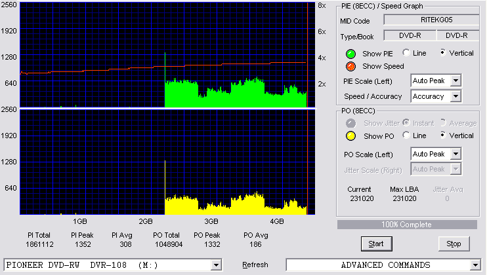The height and width of the screenshot is (275, 487).
Task: Click the first Type/Book DVD-R field
Action: coord(410,35)
